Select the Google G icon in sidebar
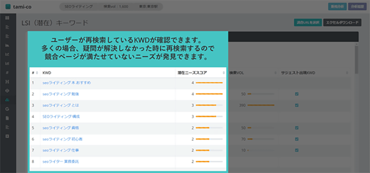The width and height of the screenshot is (370, 173). [x=7, y=109]
